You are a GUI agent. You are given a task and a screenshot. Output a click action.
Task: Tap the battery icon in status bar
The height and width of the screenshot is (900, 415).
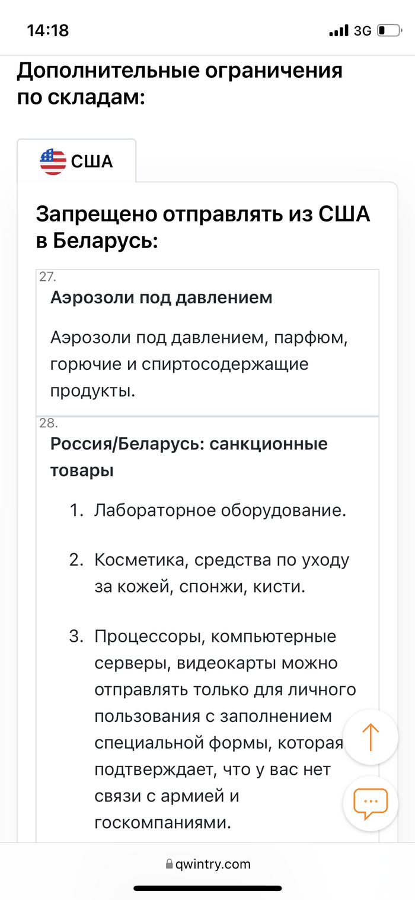pyautogui.click(x=389, y=30)
